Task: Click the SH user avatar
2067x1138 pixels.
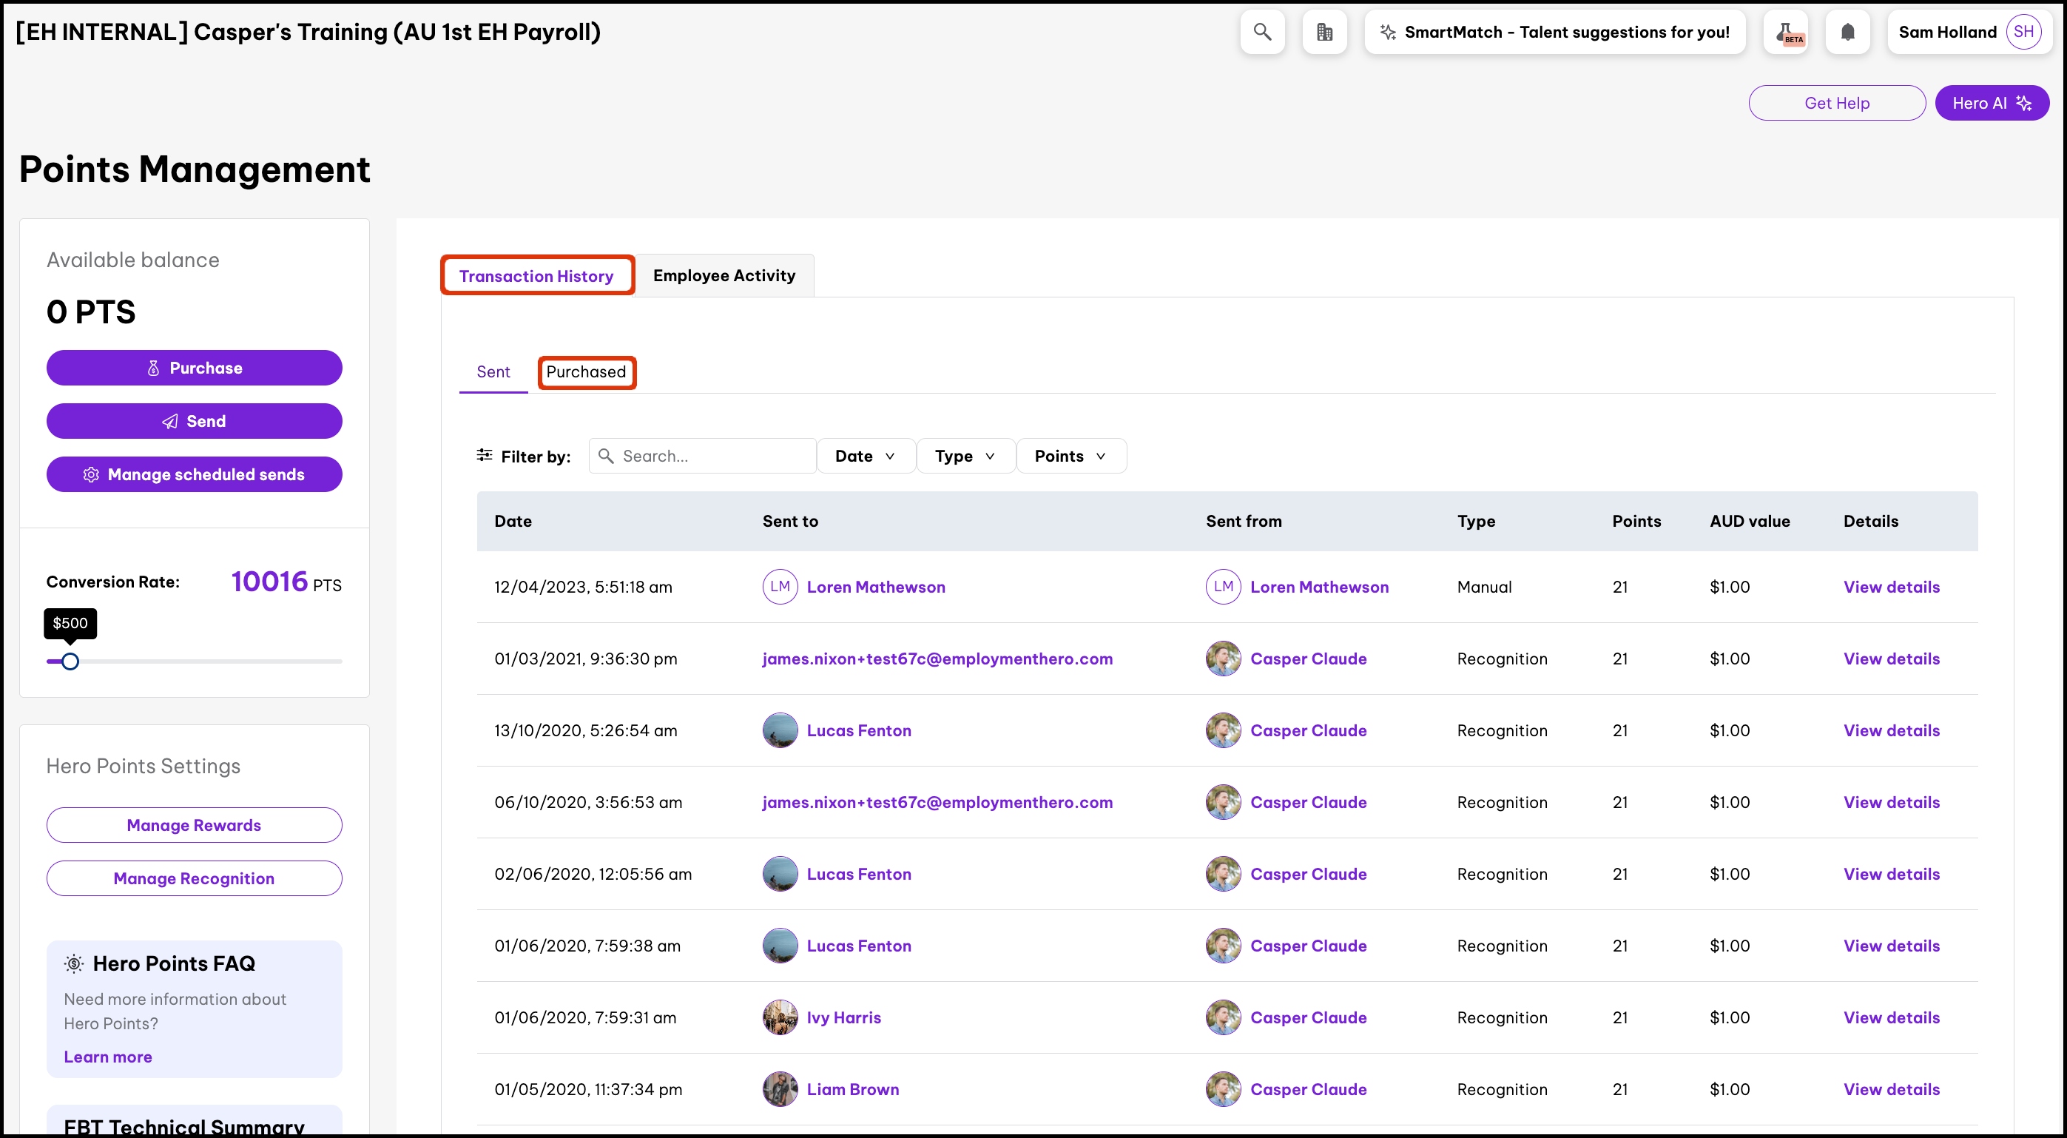Action: [x=2023, y=32]
